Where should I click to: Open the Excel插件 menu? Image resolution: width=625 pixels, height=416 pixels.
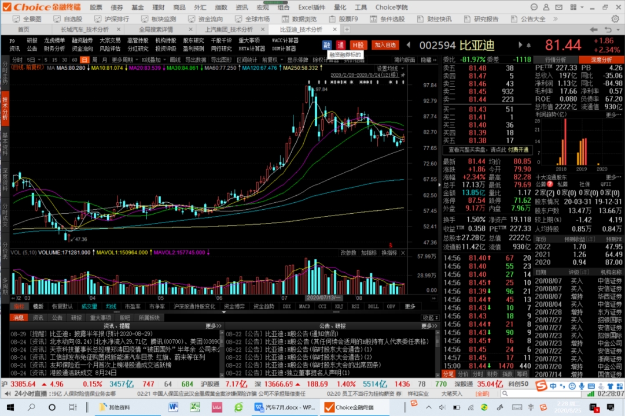[311, 7]
